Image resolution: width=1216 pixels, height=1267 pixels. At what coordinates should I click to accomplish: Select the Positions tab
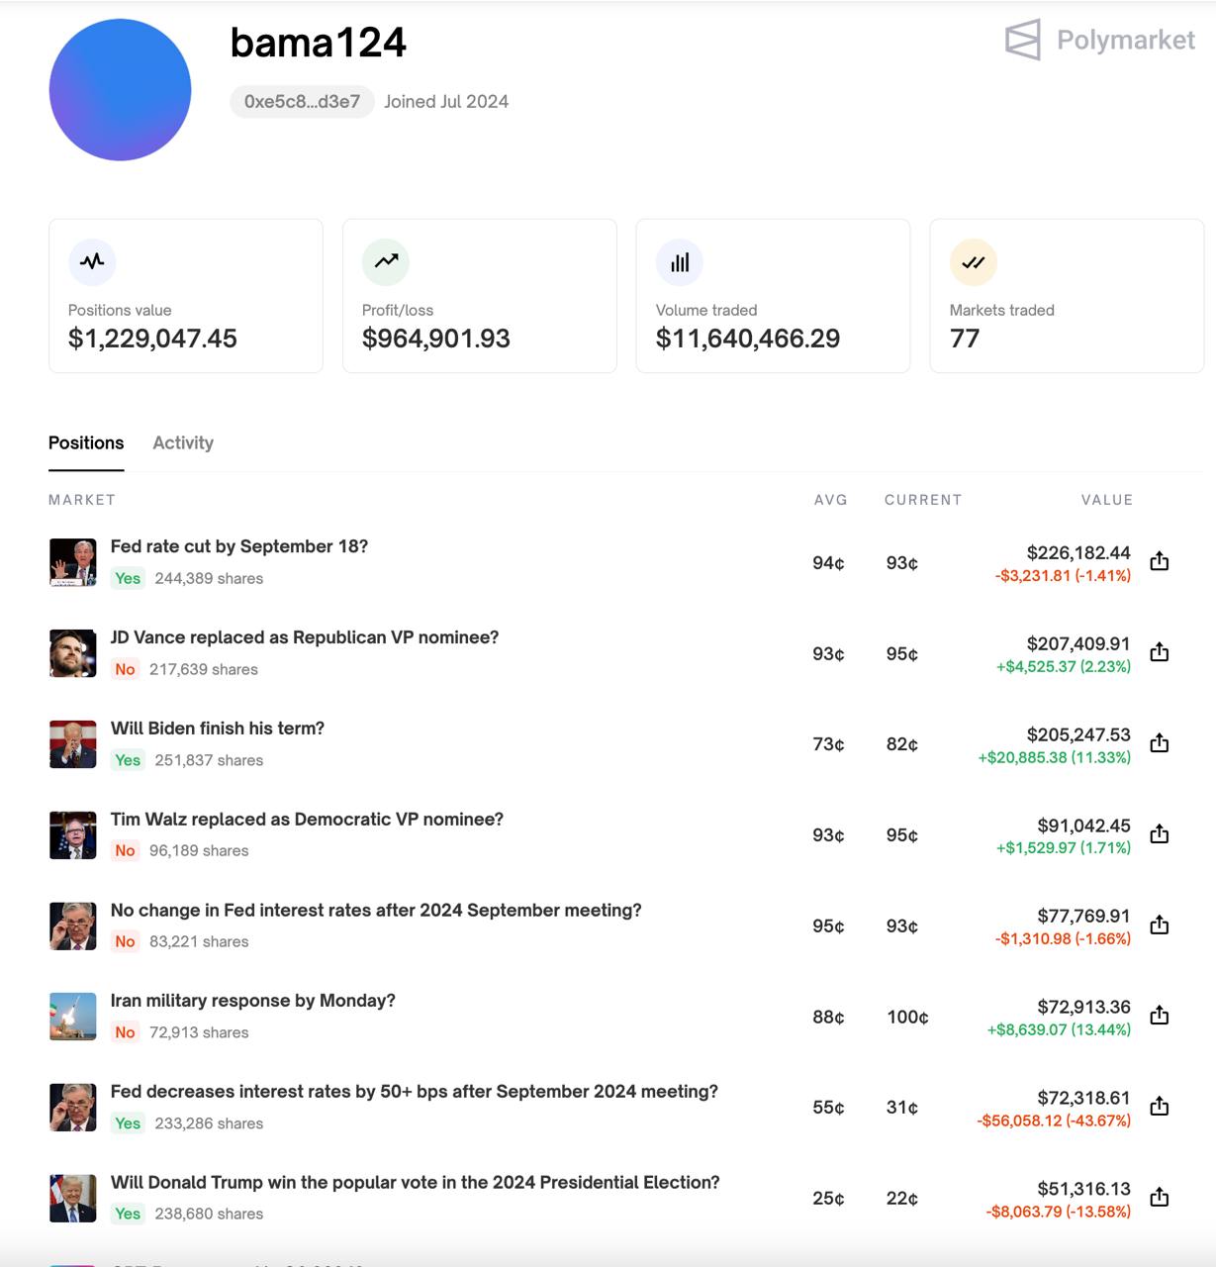86,442
